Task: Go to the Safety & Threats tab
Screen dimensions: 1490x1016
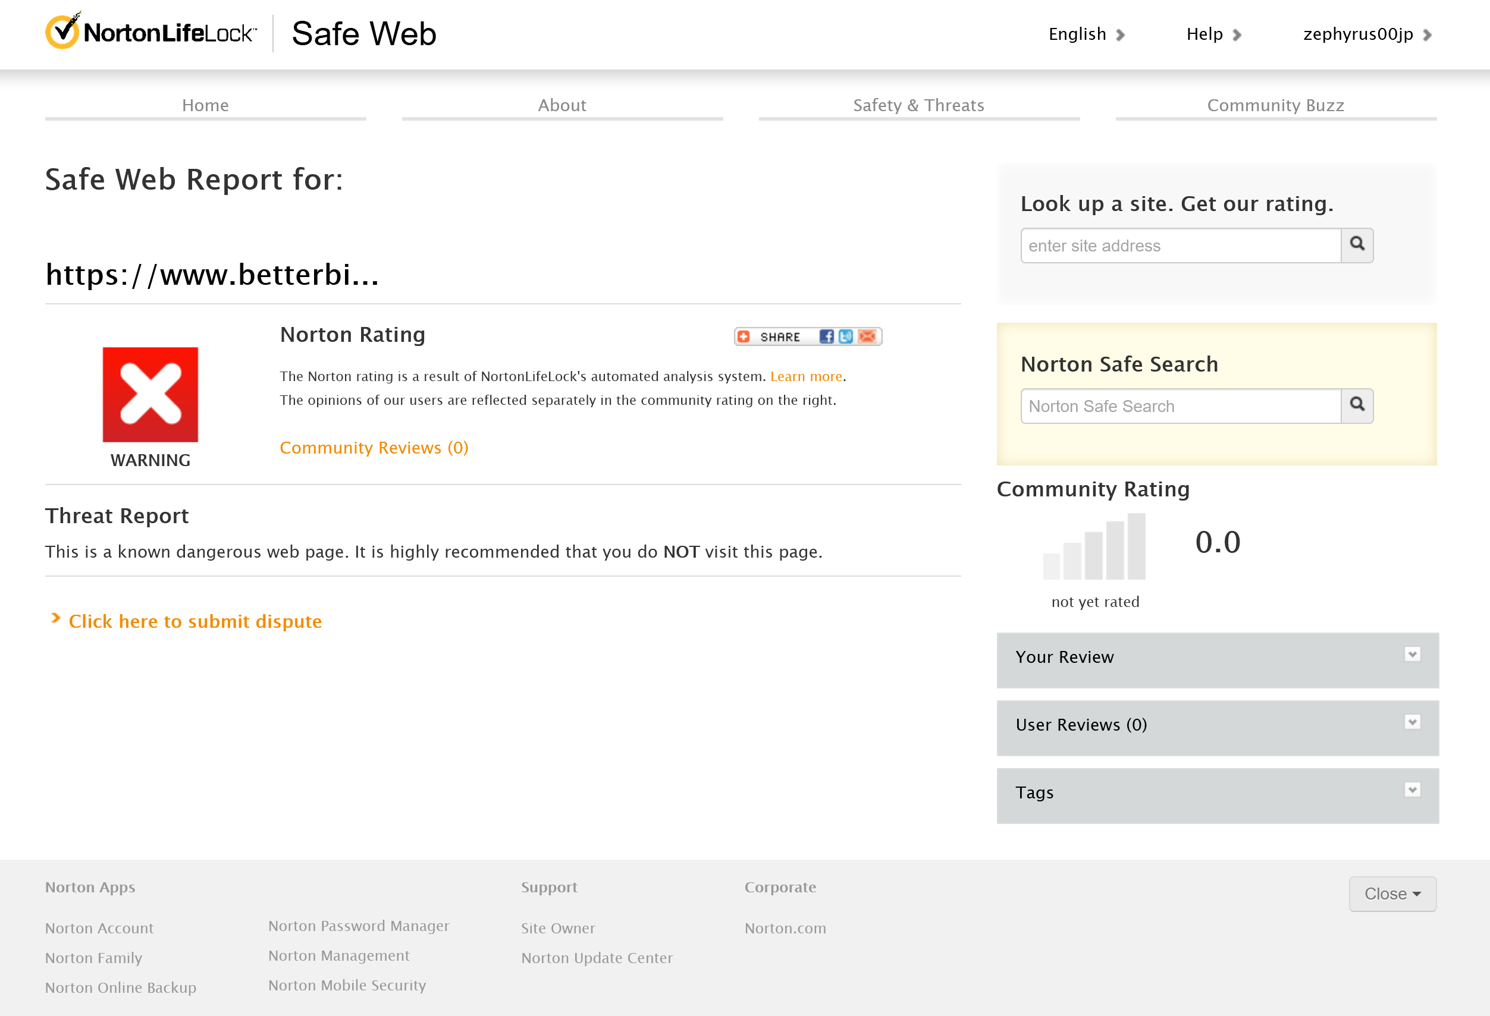Action: [x=918, y=105]
